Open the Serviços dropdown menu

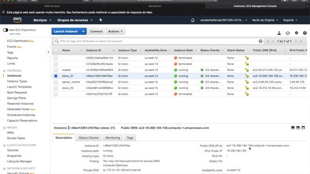point(42,20)
